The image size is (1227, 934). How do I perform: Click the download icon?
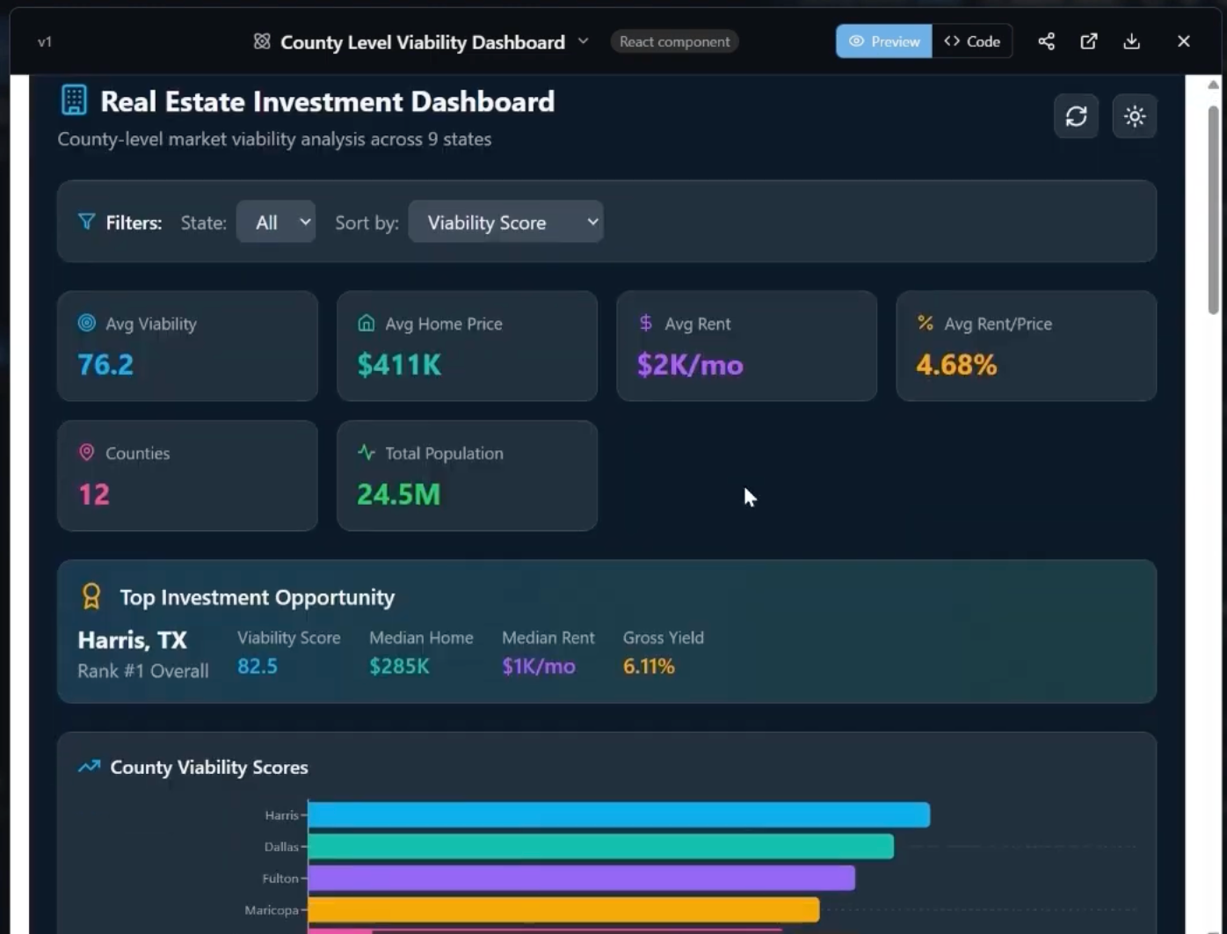click(x=1132, y=41)
